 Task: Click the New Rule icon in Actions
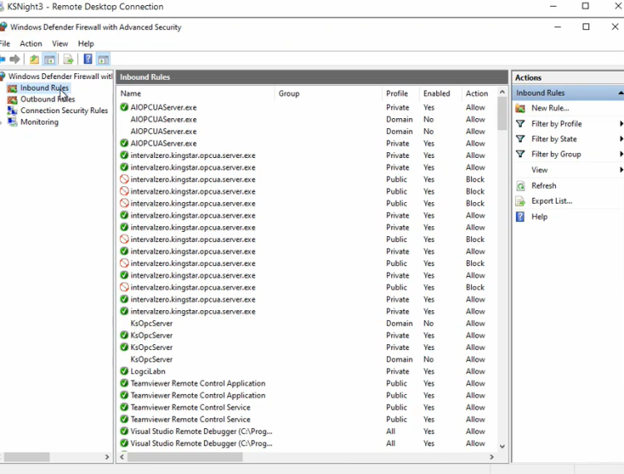[x=520, y=108]
